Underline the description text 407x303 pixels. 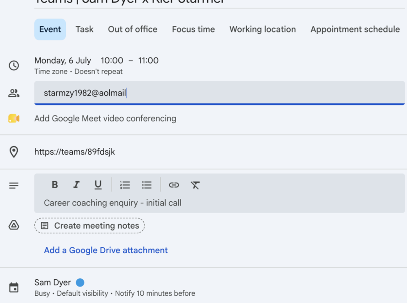pos(98,185)
